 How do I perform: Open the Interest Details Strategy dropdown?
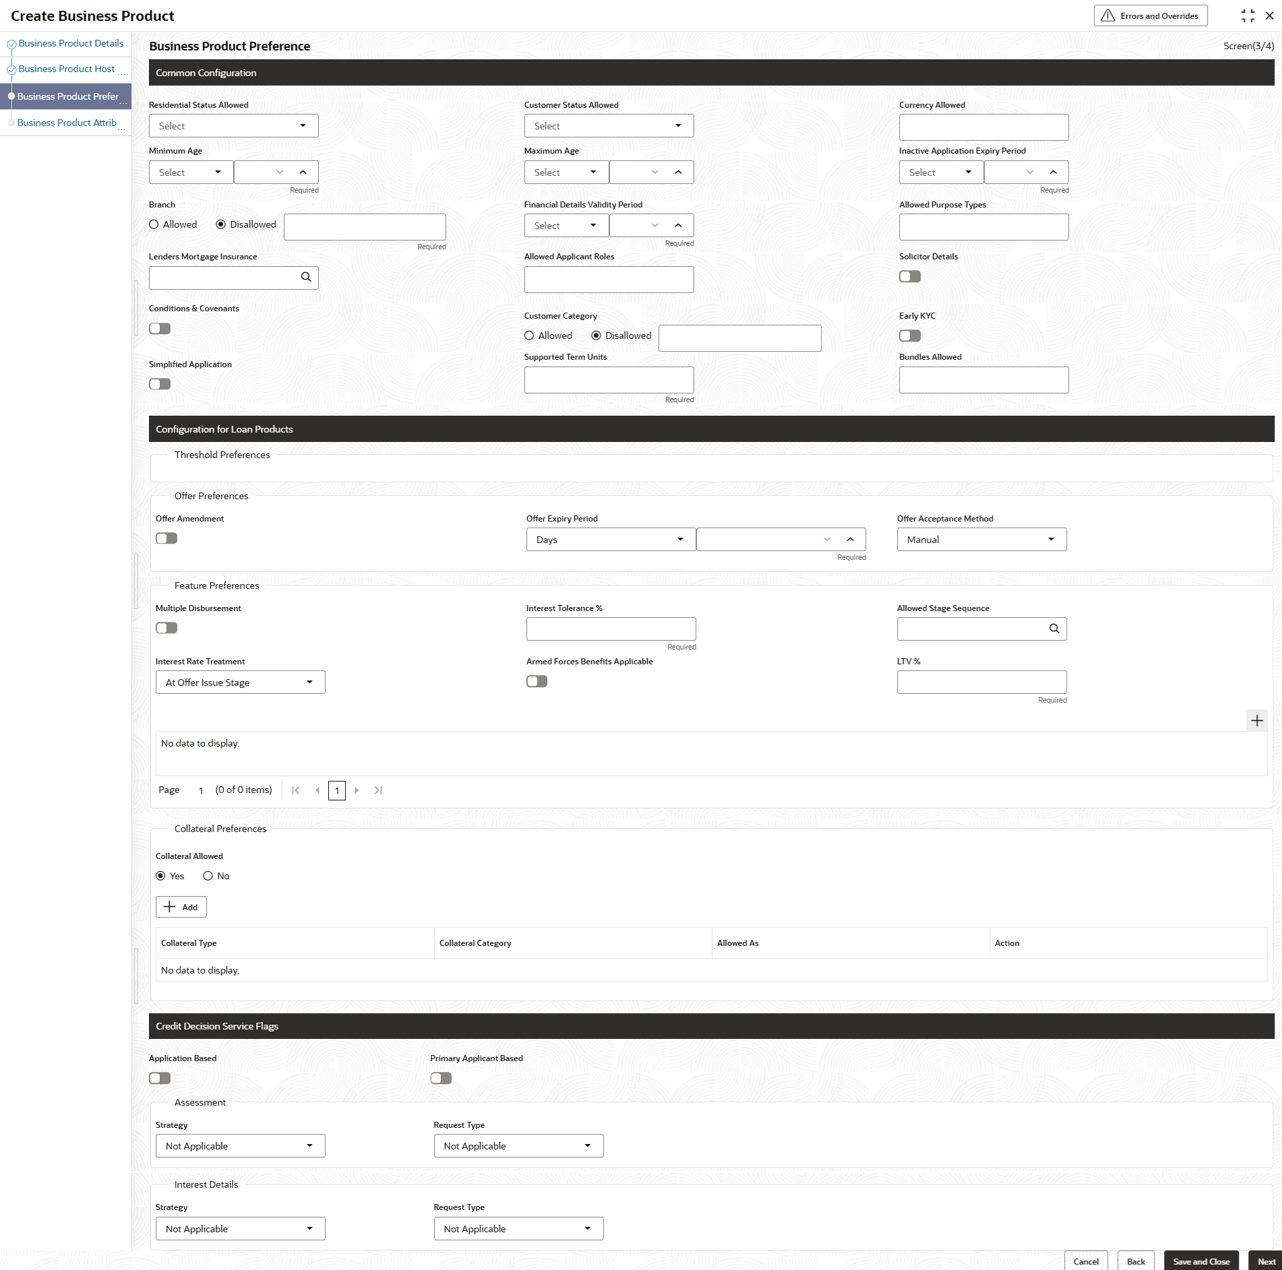[x=240, y=1229]
